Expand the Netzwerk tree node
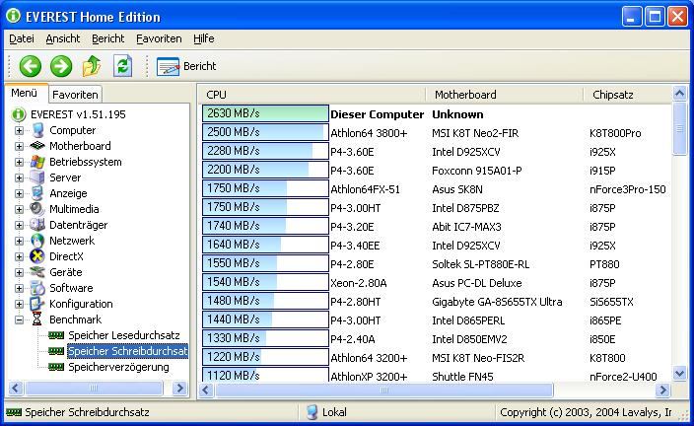The width and height of the screenshot is (694, 426). [19, 241]
